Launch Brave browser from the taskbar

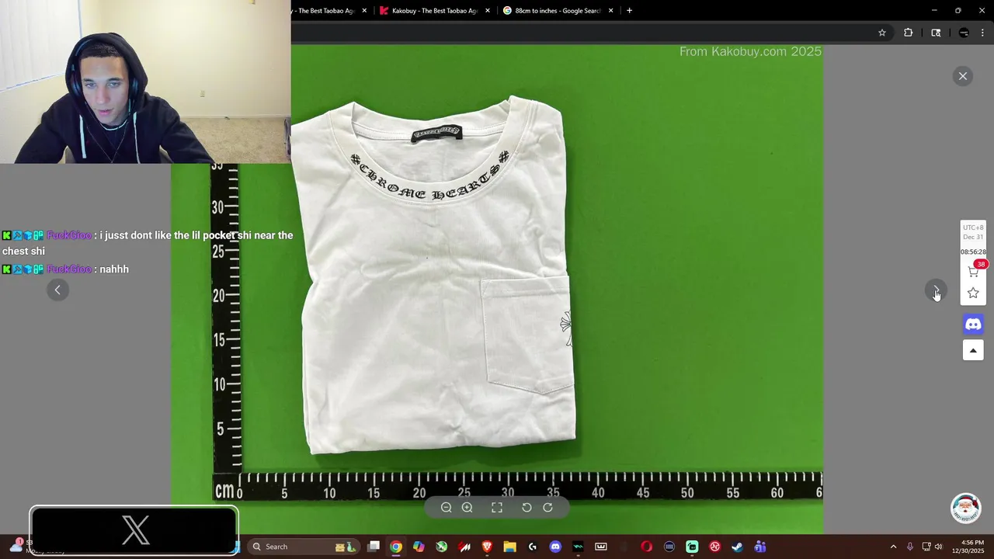pyautogui.click(x=487, y=547)
